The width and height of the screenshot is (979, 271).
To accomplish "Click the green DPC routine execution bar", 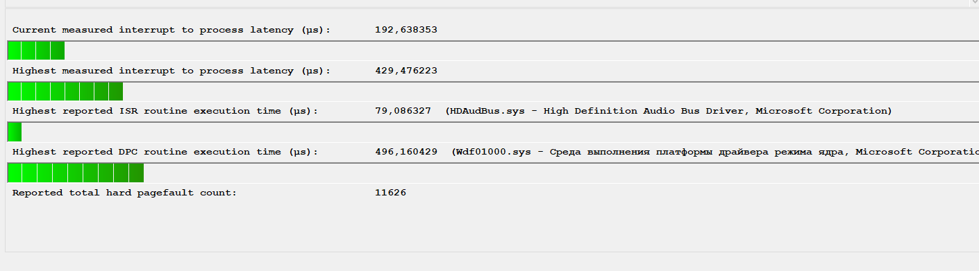I will 76,173.
